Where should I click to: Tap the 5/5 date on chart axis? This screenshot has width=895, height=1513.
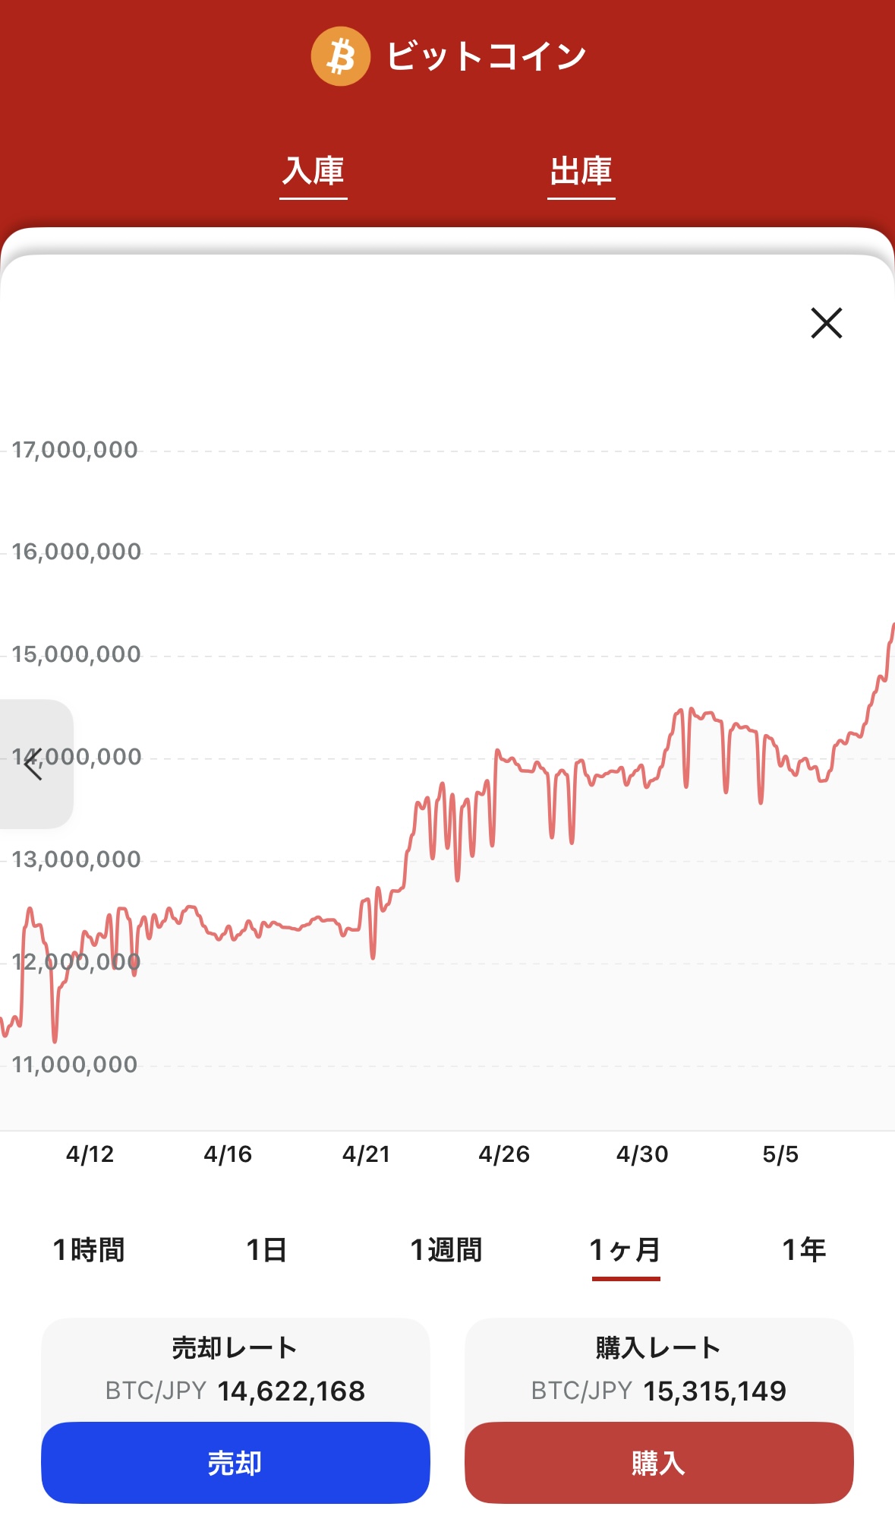click(x=780, y=1154)
